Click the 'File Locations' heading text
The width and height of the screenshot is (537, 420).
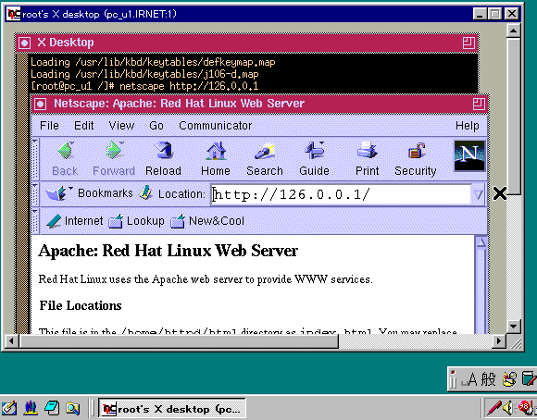[x=81, y=305]
